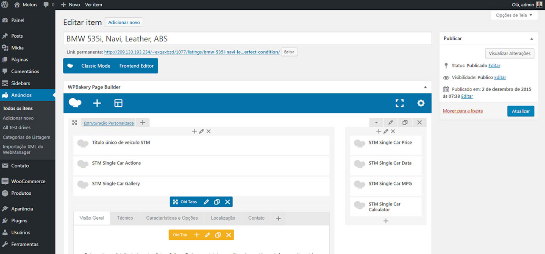Open the Novo menu in admin bar
Viewport: 545px width, 254px height.
coord(70,5)
